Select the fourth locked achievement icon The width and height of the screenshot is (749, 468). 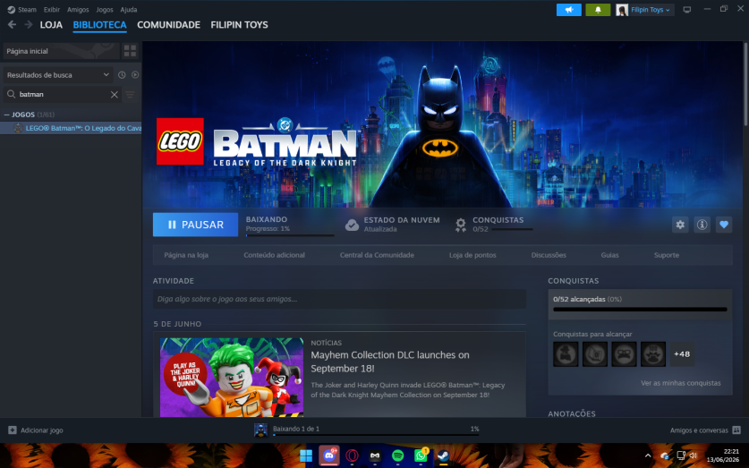(653, 354)
